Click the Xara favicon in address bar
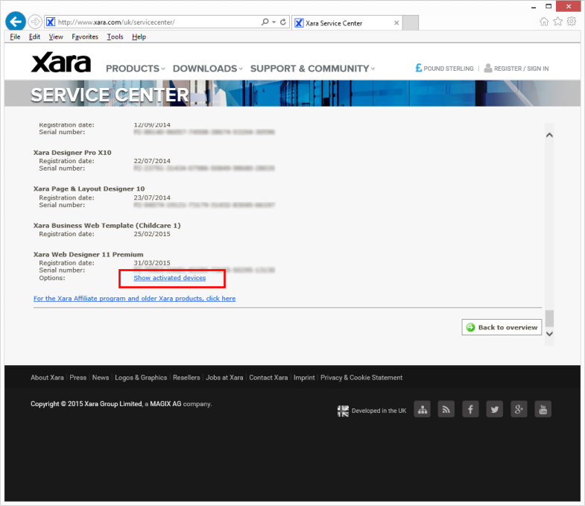The height and width of the screenshot is (506, 585). pyautogui.click(x=51, y=22)
